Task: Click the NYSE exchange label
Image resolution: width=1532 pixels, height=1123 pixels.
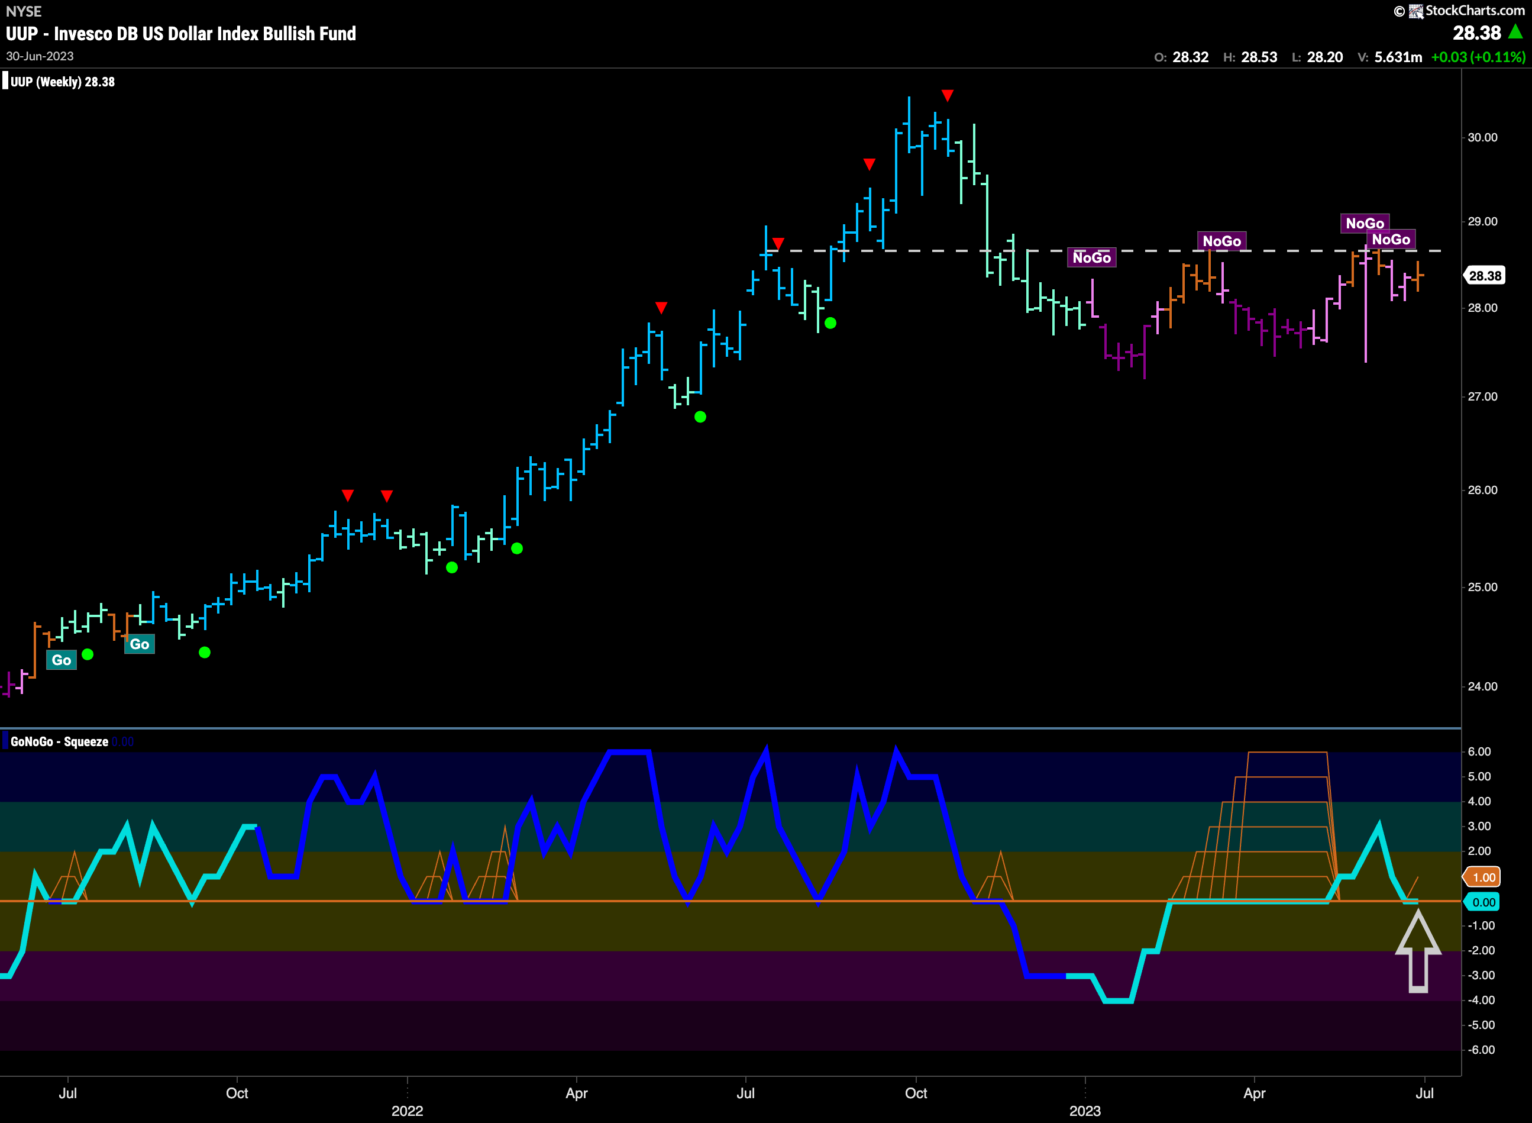Action: click(x=24, y=11)
